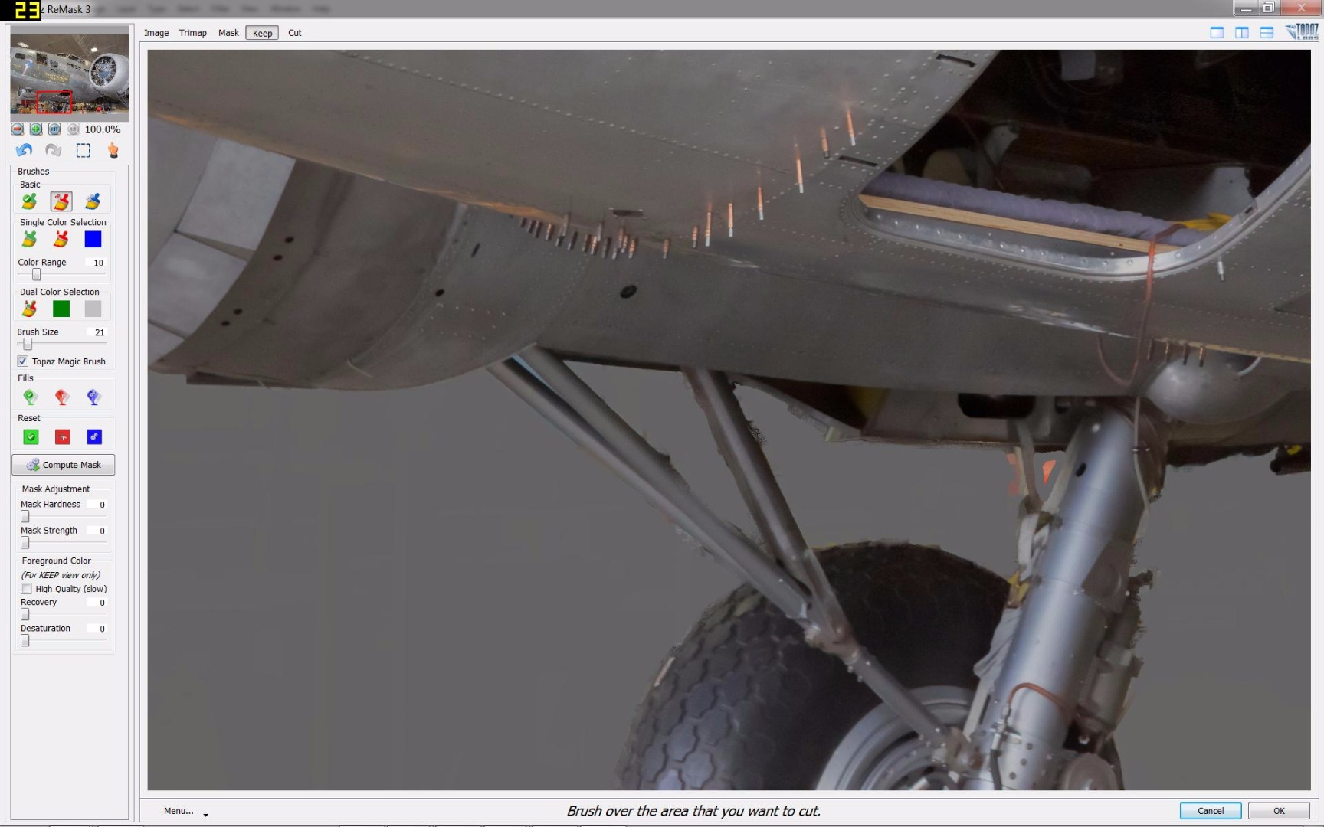Screen dimensions: 1324x827
Task: Select the dashed marquee selection tool
Action: tap(83, 150)
